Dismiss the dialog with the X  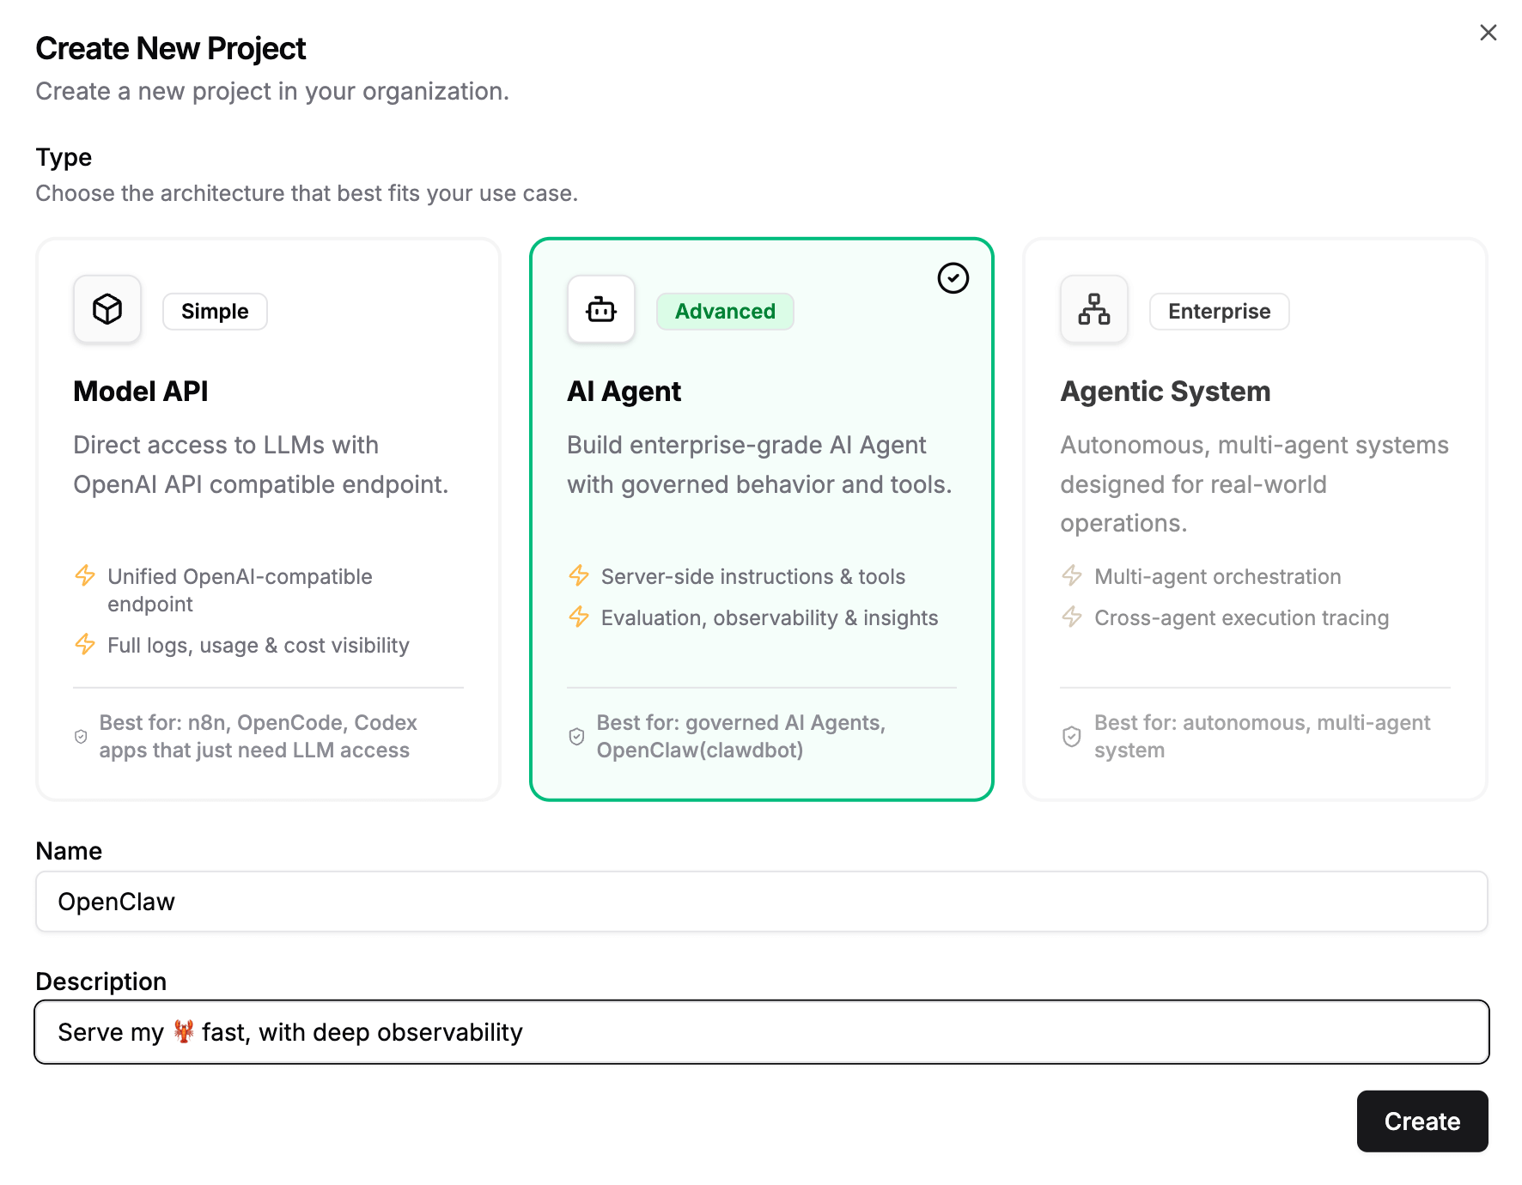point(1488,32)
